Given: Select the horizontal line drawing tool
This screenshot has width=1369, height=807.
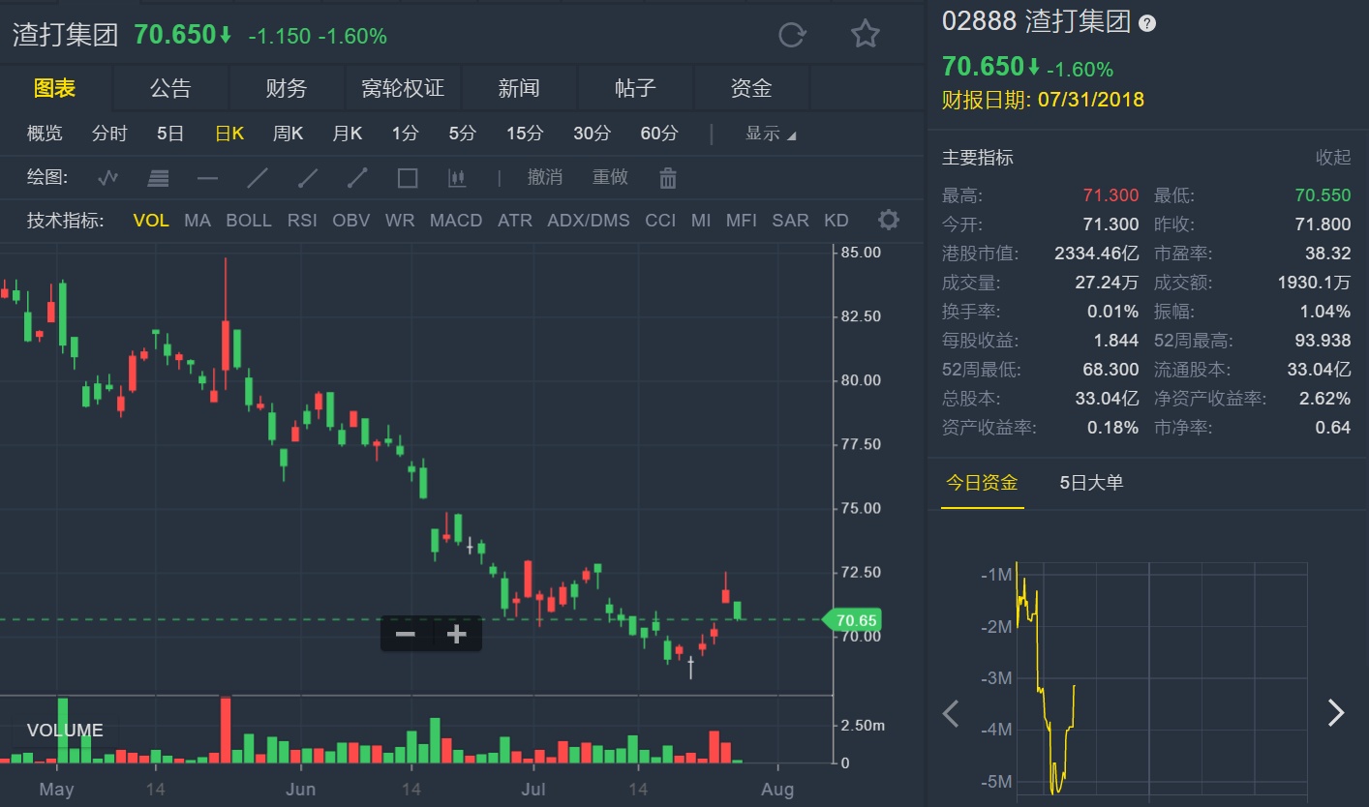Looking at the screenshot, I should pyautogui.click(x=207, y=178).
